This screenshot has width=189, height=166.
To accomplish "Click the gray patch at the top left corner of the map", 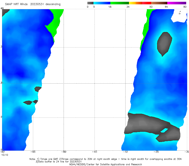I will coord(5,12).
